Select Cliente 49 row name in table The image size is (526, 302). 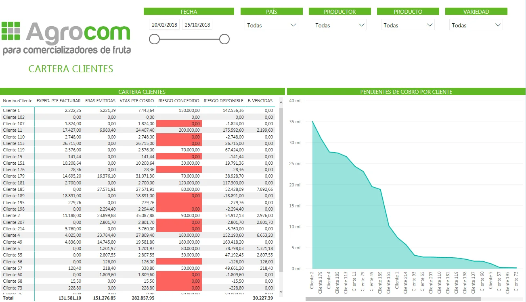click(13, 242)
